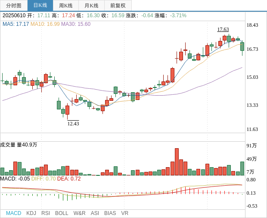Show the KDJ indicator
Viewport: 267px width, 218px height.
pyautogui.click(x=31, y=213)
